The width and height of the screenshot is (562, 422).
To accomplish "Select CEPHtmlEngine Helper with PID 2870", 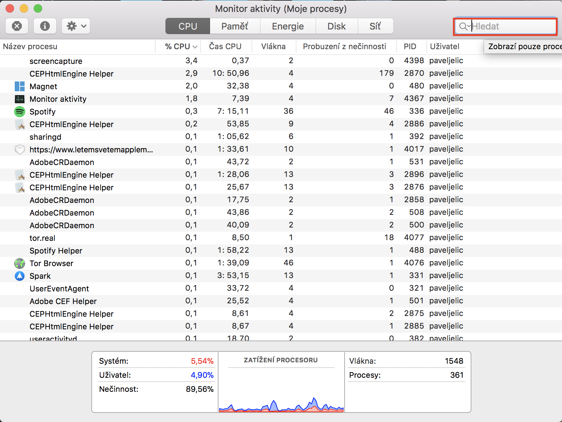I will tap(281, 74).
